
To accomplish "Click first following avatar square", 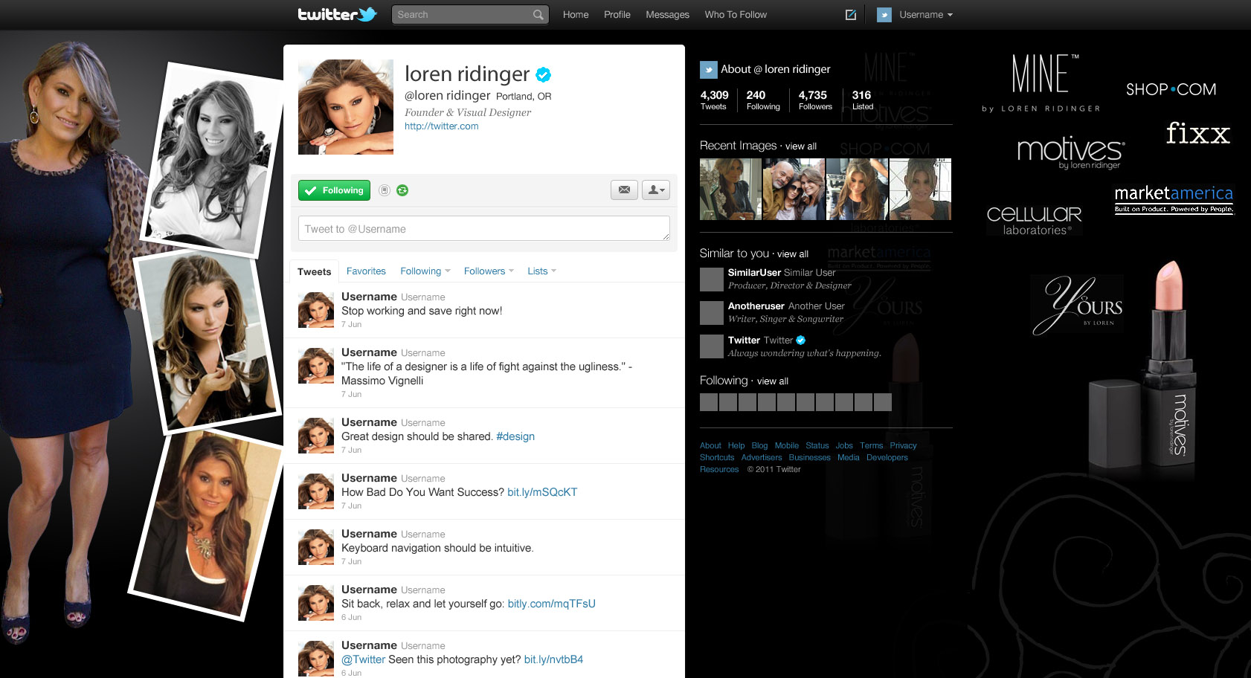I will [709, 402].
